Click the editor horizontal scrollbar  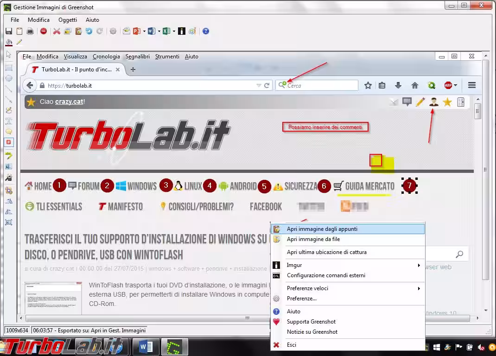(x=248, y=318)
